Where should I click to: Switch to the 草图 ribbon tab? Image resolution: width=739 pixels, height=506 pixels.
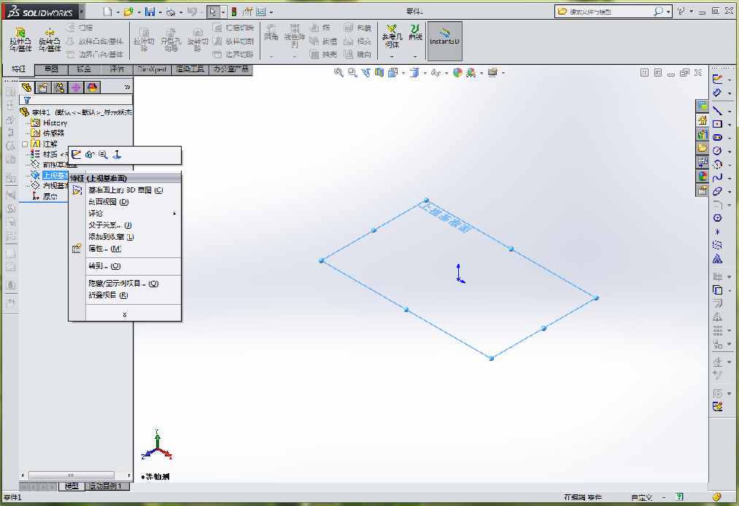51,69
